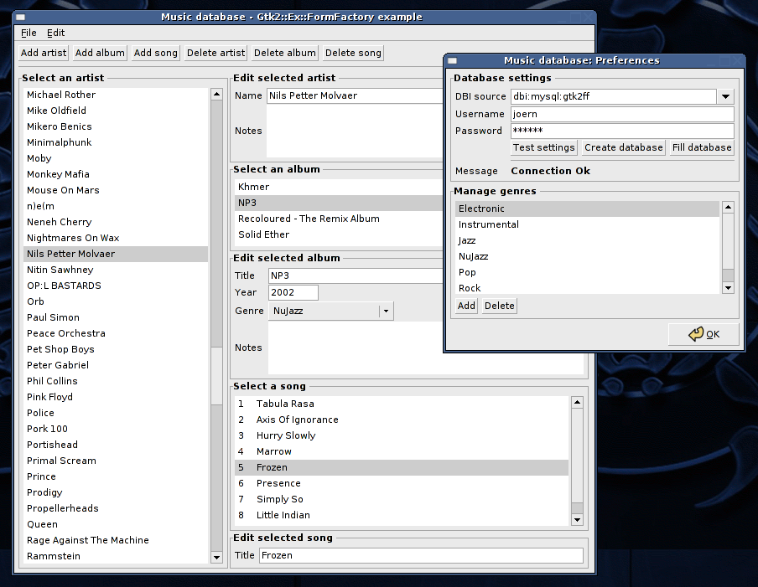
Task: Click the Create database button
Action: pyautogui.click(x=624, y=147)
